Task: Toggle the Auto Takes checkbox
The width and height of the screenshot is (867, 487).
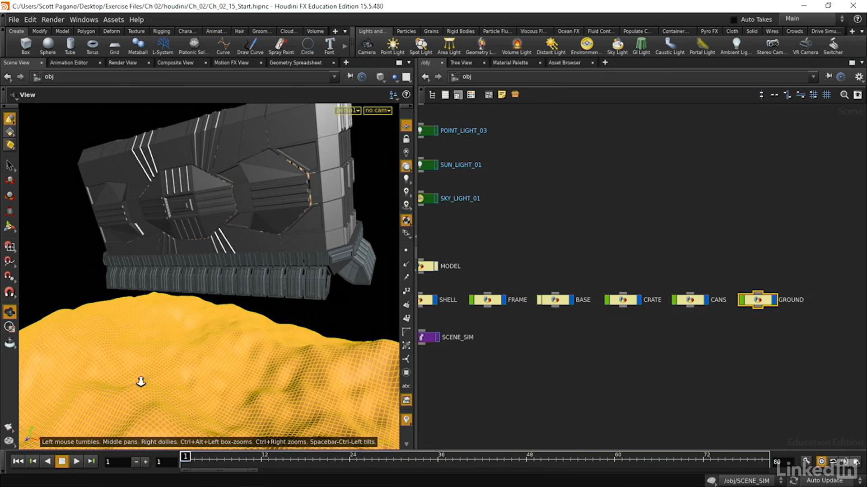Action: pyautogui.click(x=734, y=19)
